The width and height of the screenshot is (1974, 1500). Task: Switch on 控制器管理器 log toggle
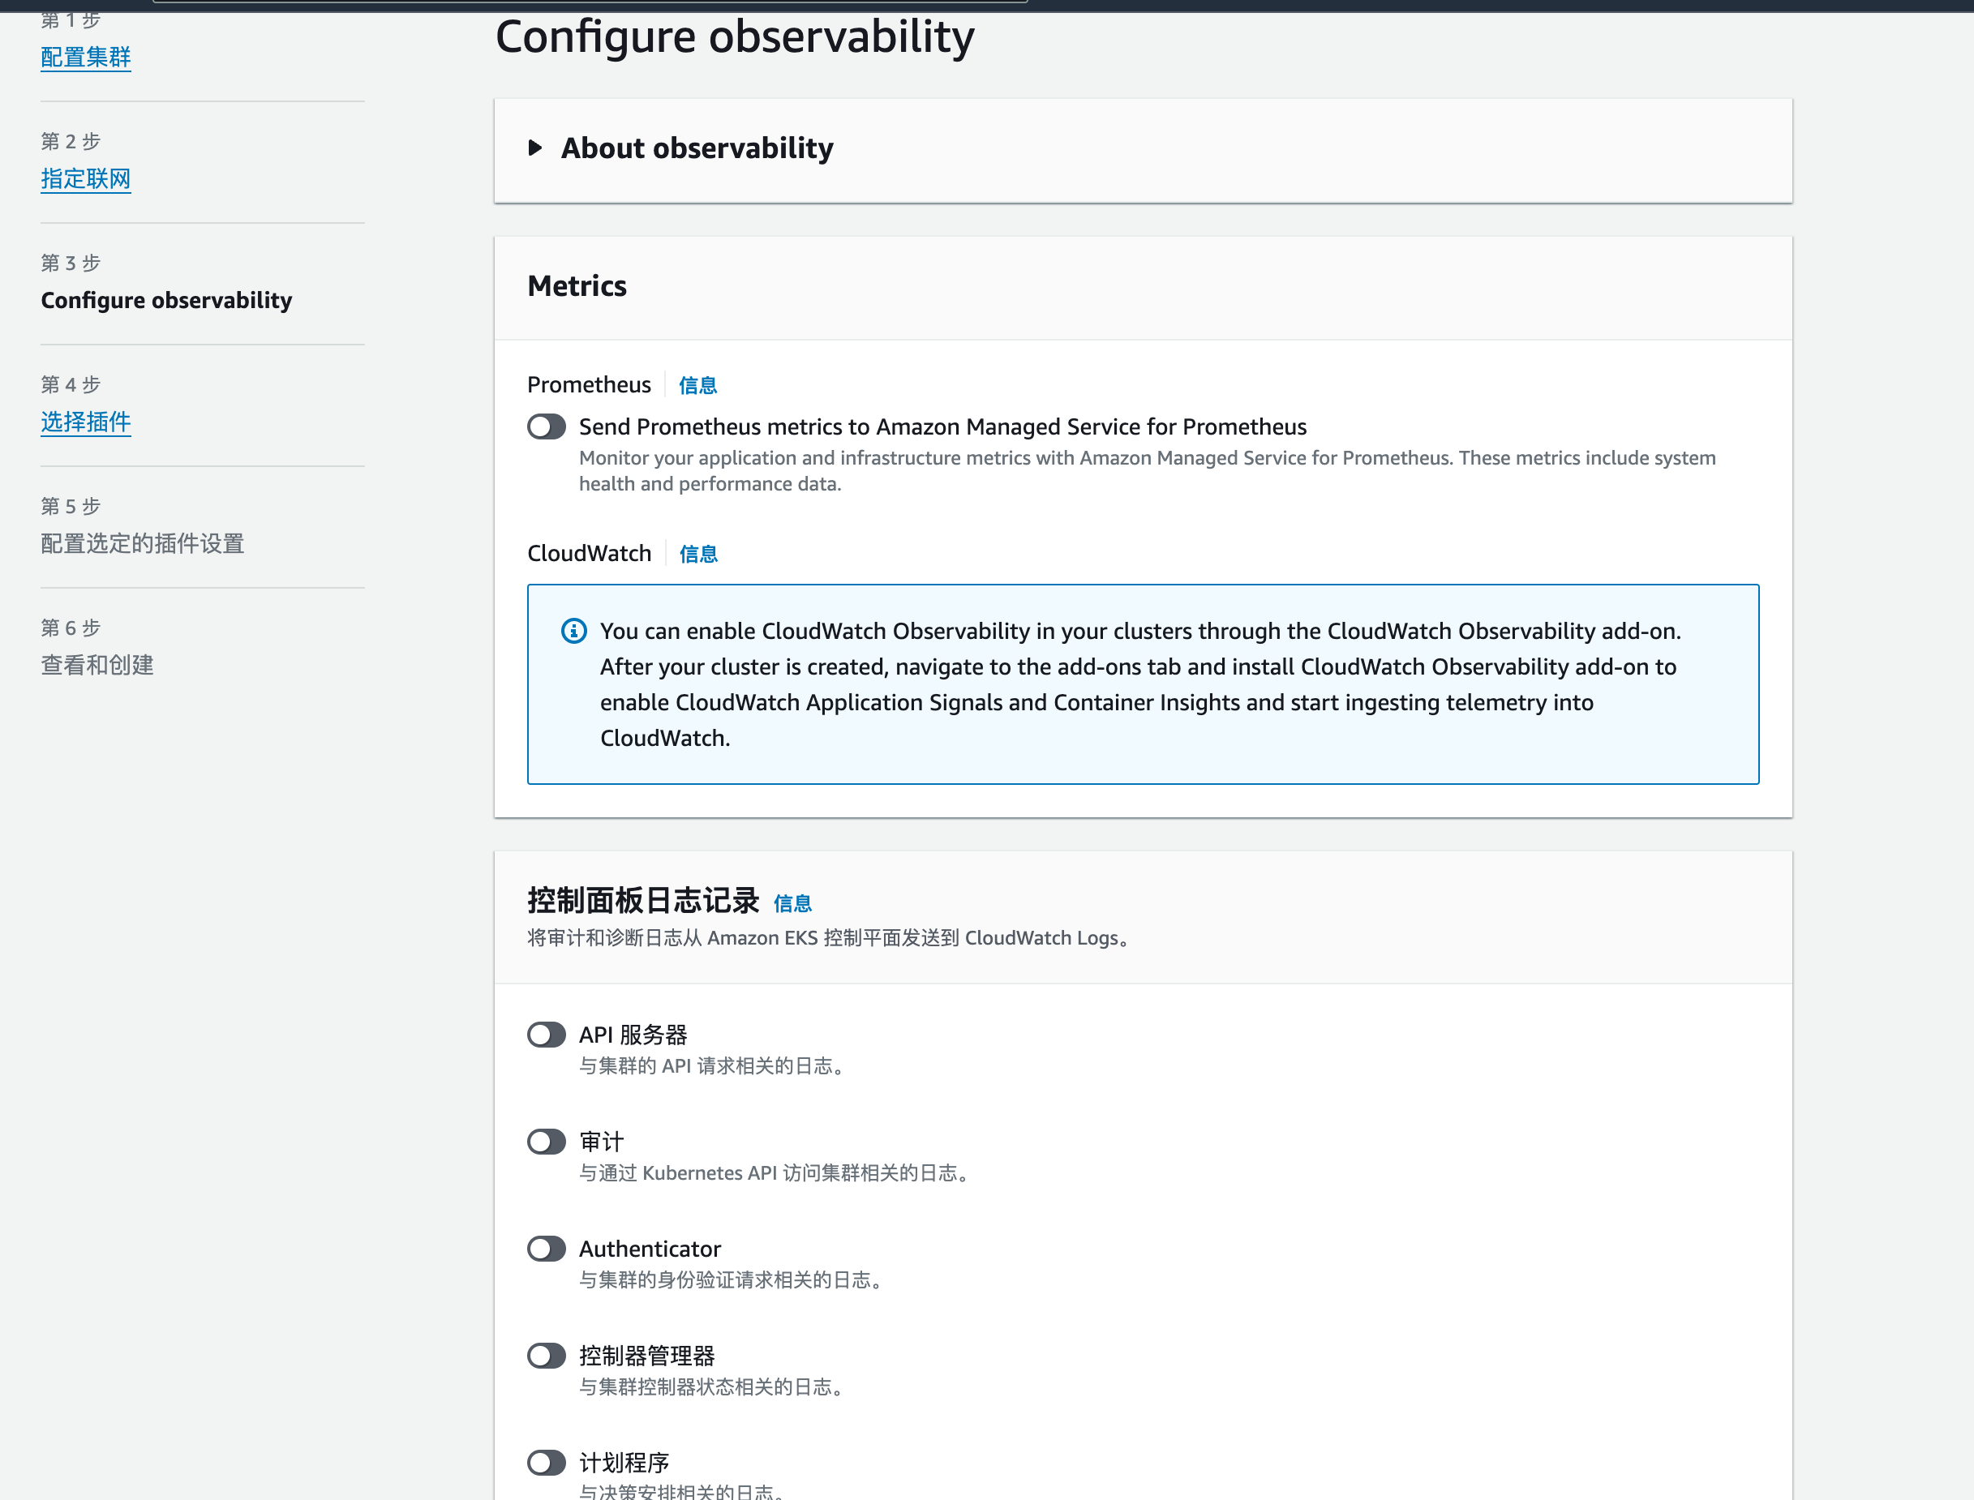pos(547,1356)
